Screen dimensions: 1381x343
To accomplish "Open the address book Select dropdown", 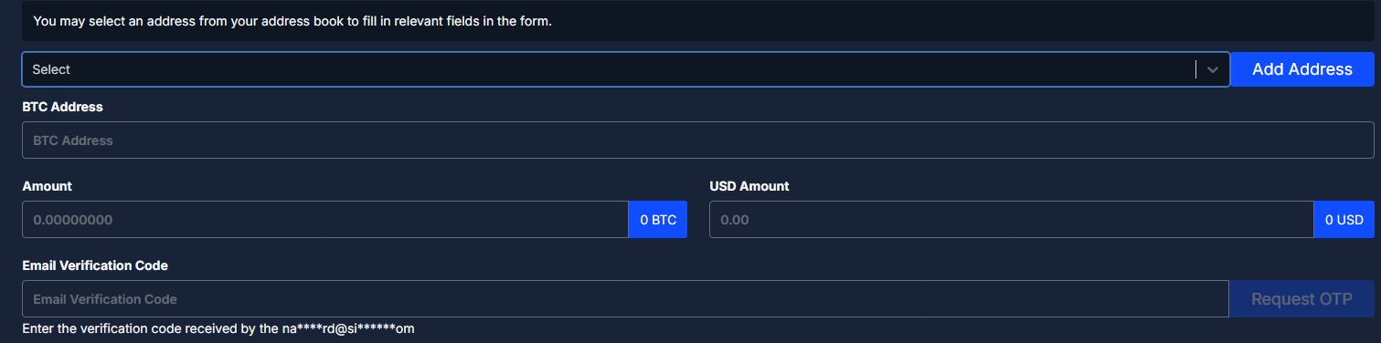I will pyautogui.click(x=626, y=69).
